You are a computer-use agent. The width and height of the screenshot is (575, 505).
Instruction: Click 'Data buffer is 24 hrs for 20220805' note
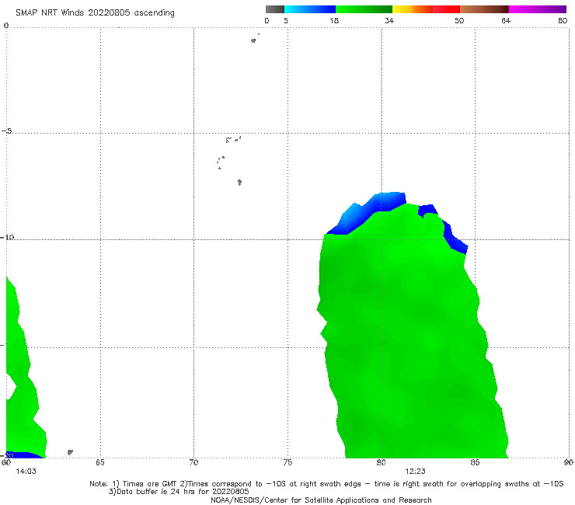[x=179, y=492]
